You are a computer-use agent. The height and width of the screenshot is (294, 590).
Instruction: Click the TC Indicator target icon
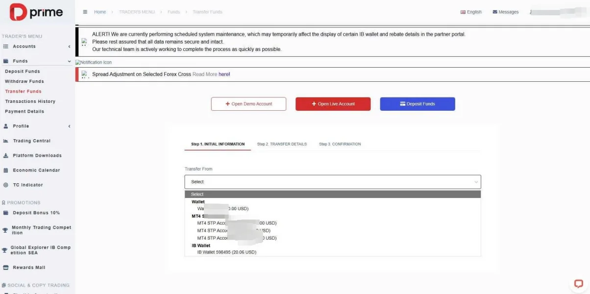tap(6, 185)
